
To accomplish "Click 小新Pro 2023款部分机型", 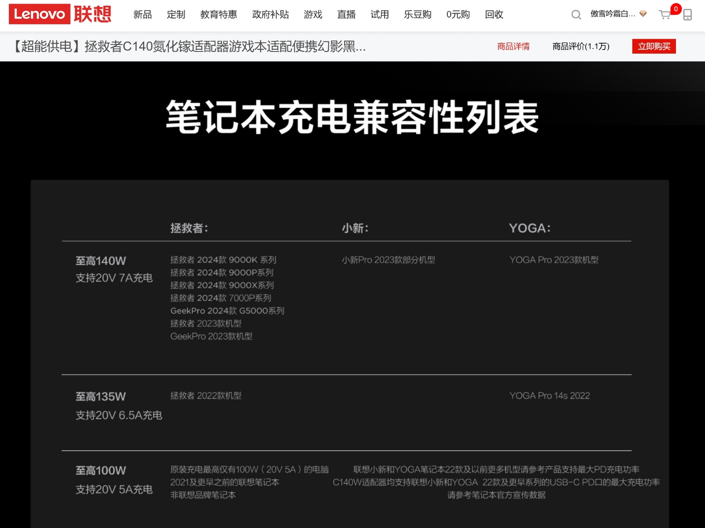I will [388, 260].
